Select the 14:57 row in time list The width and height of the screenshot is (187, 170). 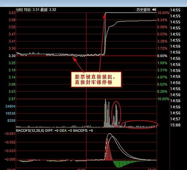175,119
